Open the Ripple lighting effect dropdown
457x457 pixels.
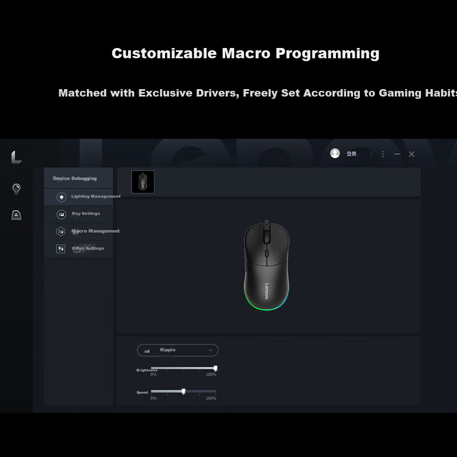click(178, 350)
